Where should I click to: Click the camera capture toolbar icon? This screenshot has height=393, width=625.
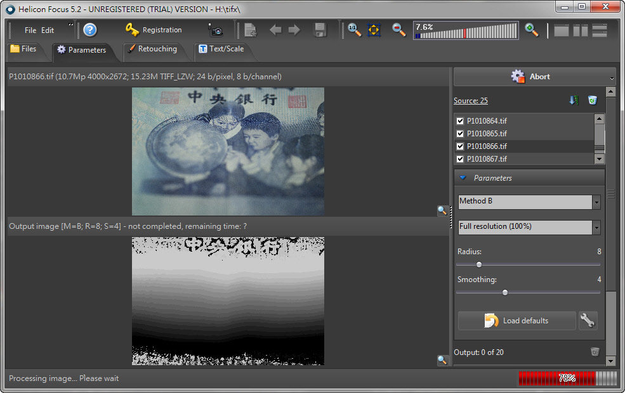point(216,30)
